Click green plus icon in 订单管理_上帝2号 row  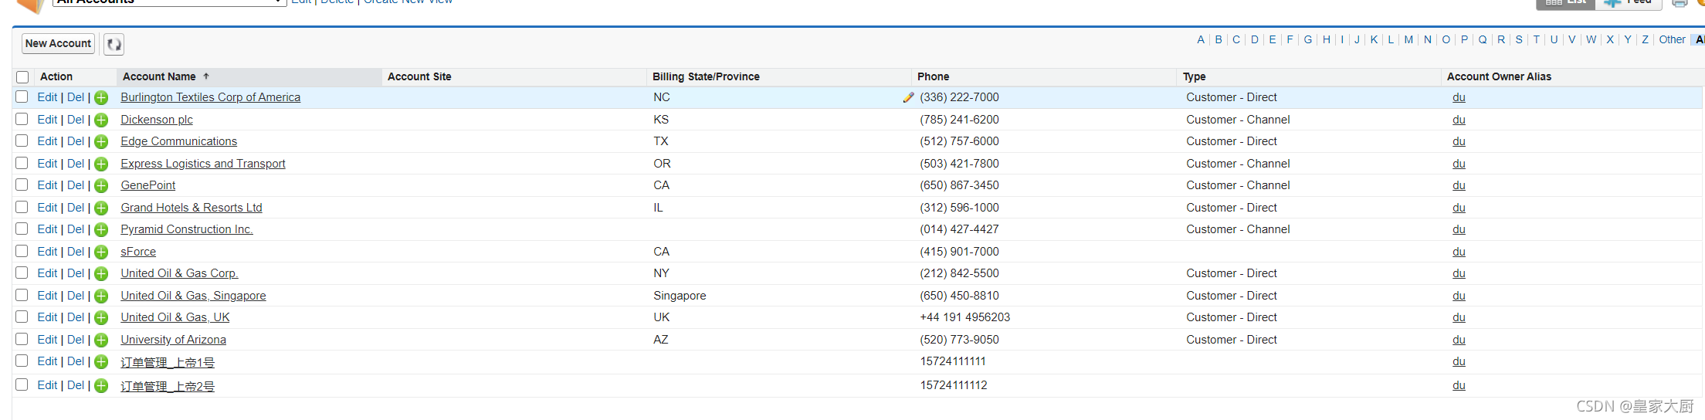coord(101,386)
